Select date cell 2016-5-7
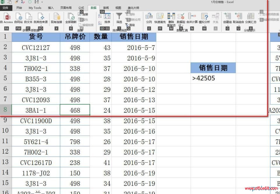The height and width of the screenshot is (194, 280). [134, 48]
